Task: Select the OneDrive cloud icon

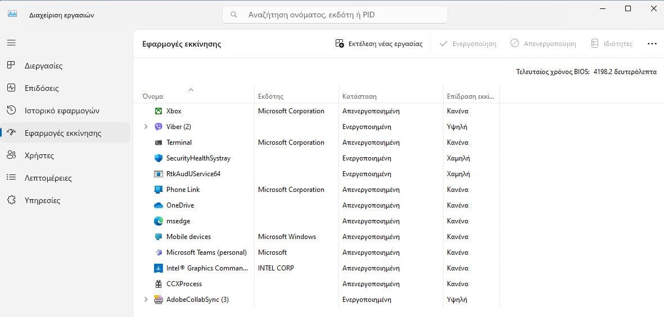Action: coord(159,205)
